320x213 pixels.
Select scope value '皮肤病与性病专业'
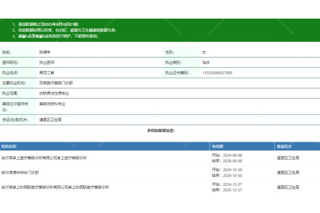pos(54,93)
